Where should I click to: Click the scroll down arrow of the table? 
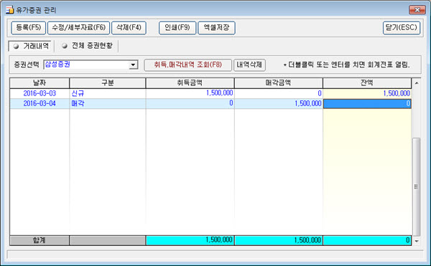tap(417, 241)
